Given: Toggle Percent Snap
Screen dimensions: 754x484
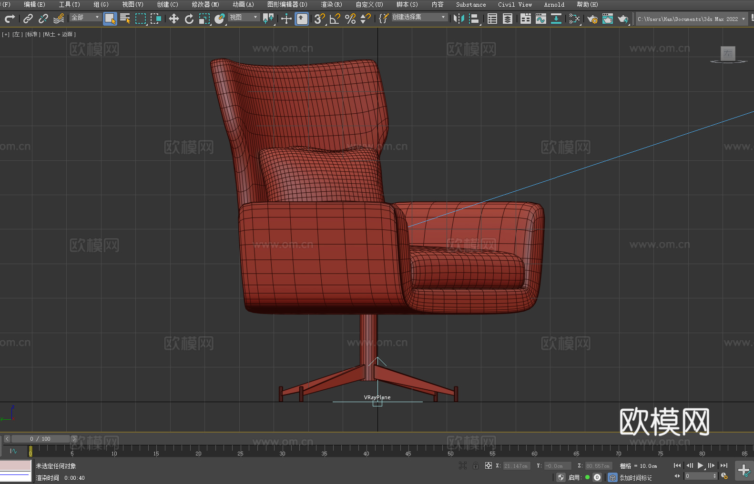Looking at the screenshot, I should [350, 19].
